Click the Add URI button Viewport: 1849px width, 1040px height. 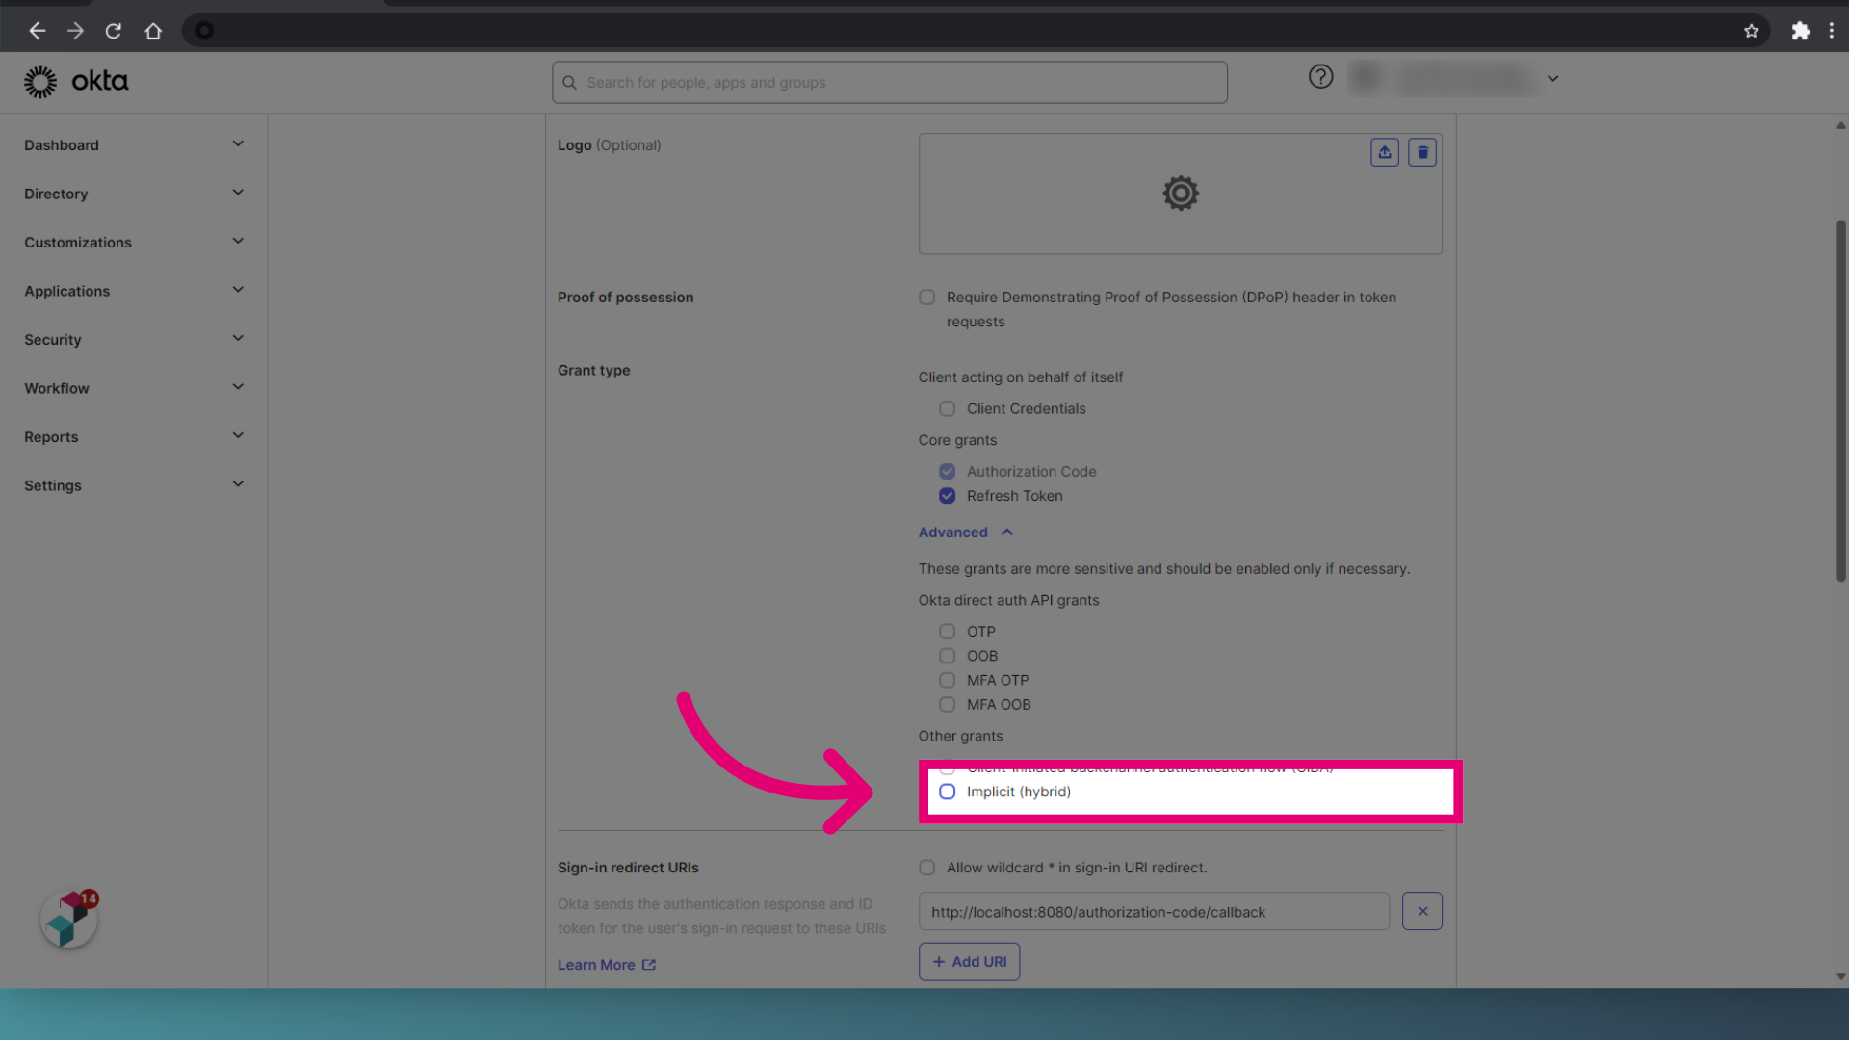click(969, 962)
